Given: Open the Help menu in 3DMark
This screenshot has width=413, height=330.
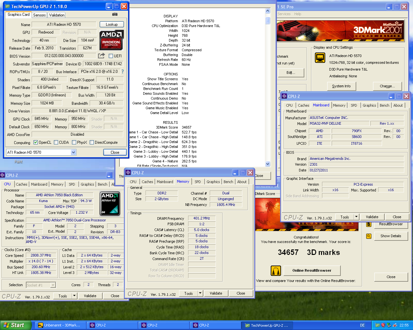Looking at the screenshot, I should pos(297,14).
